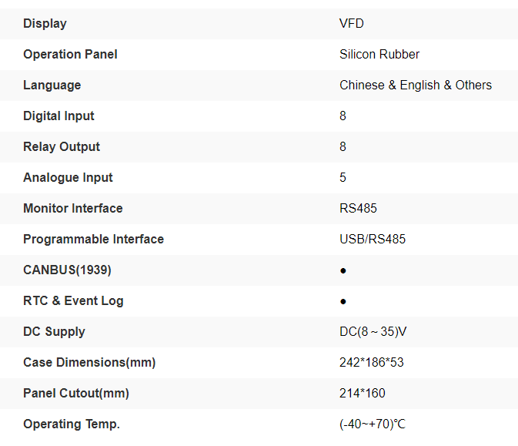
Task: Select the Display row label
Action: pyautogui.click(x=45, y=24)
